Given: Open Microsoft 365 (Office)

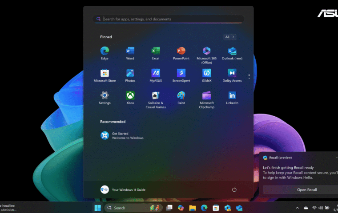Looking at the screenshot, I should pos(206,55).
